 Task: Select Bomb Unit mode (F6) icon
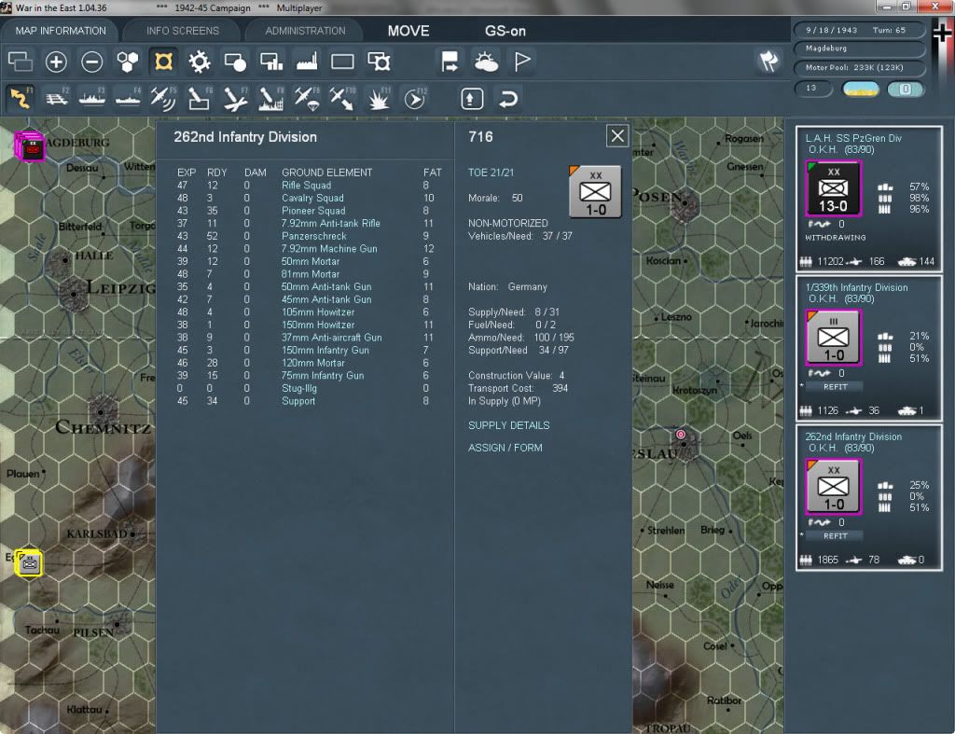(200, 98)
